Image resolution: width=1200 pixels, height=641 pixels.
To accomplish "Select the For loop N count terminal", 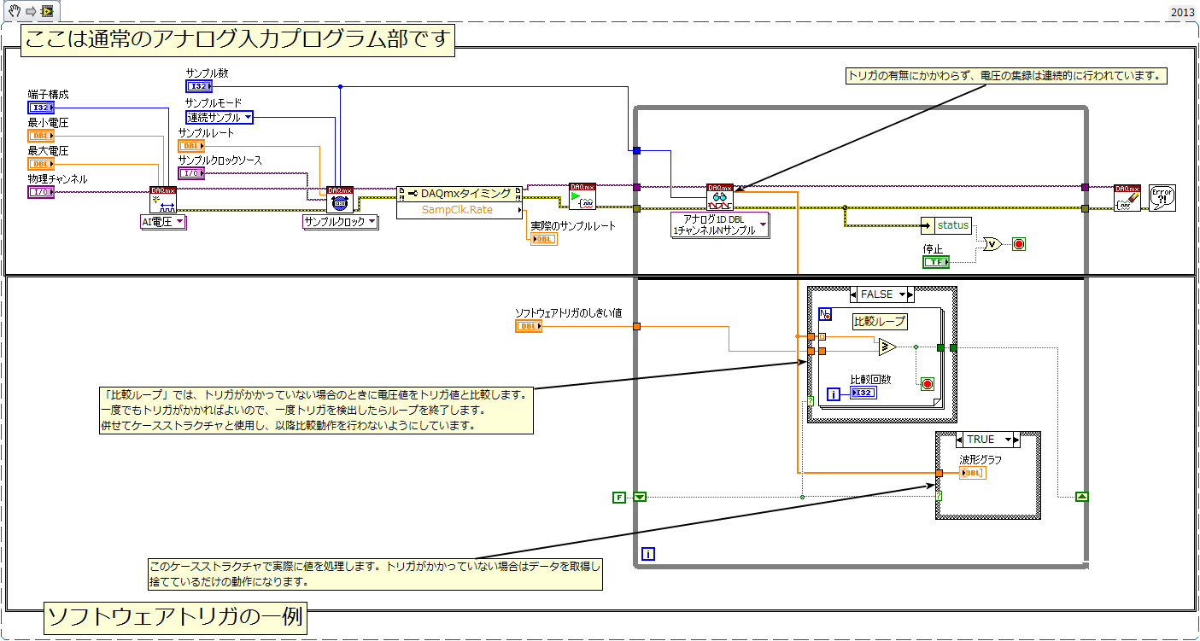I will pyautogui.click(x=824, y=313).
